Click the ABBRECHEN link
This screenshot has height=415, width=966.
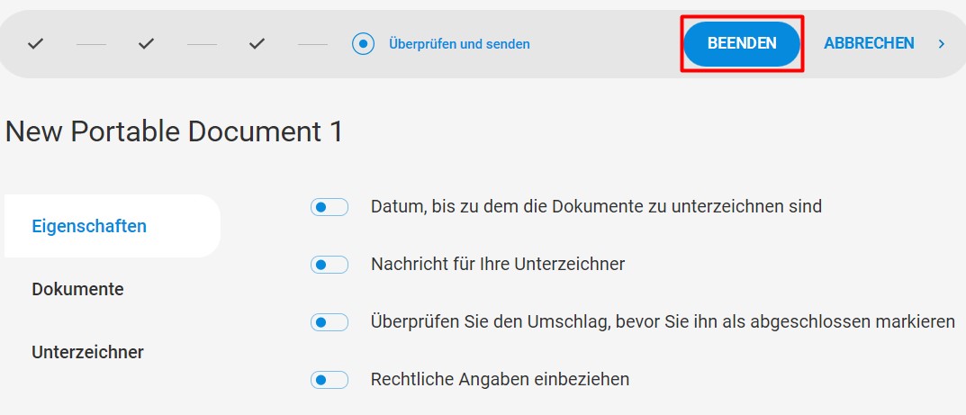(869, 44)
